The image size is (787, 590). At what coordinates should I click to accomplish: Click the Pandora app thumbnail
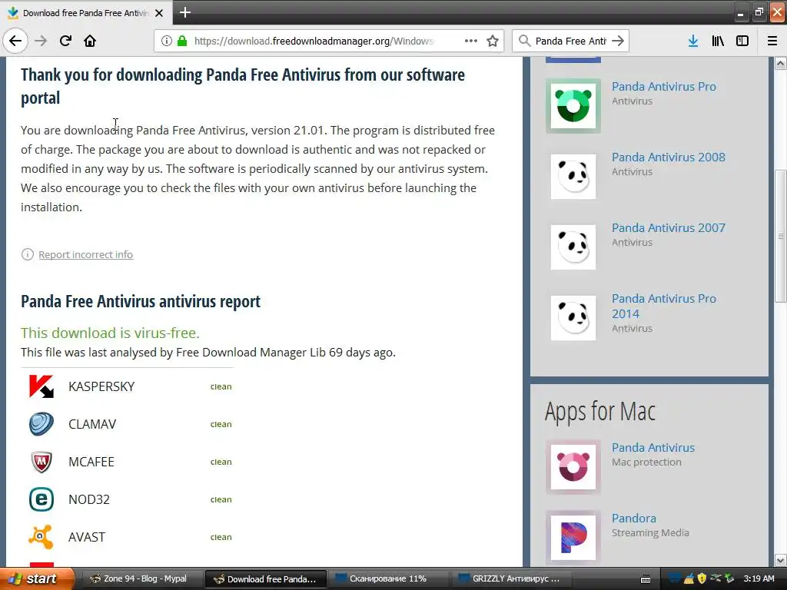tap(573, 538)
